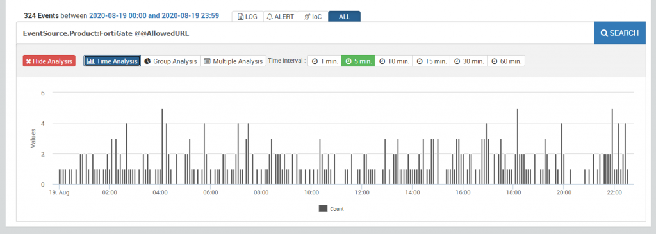Open Group Analysis view

point(170,61)
